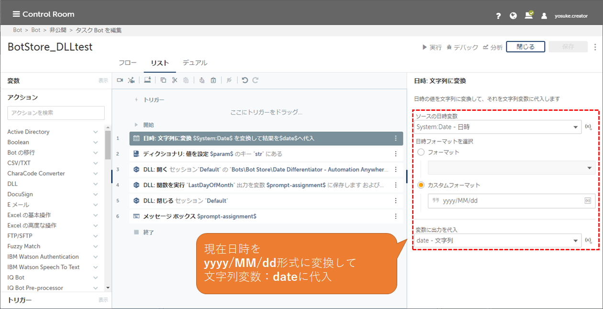The height and width of the screenshot is (309, 603).
Task: Switch to the フロー tab
Action: pos(127,63)
